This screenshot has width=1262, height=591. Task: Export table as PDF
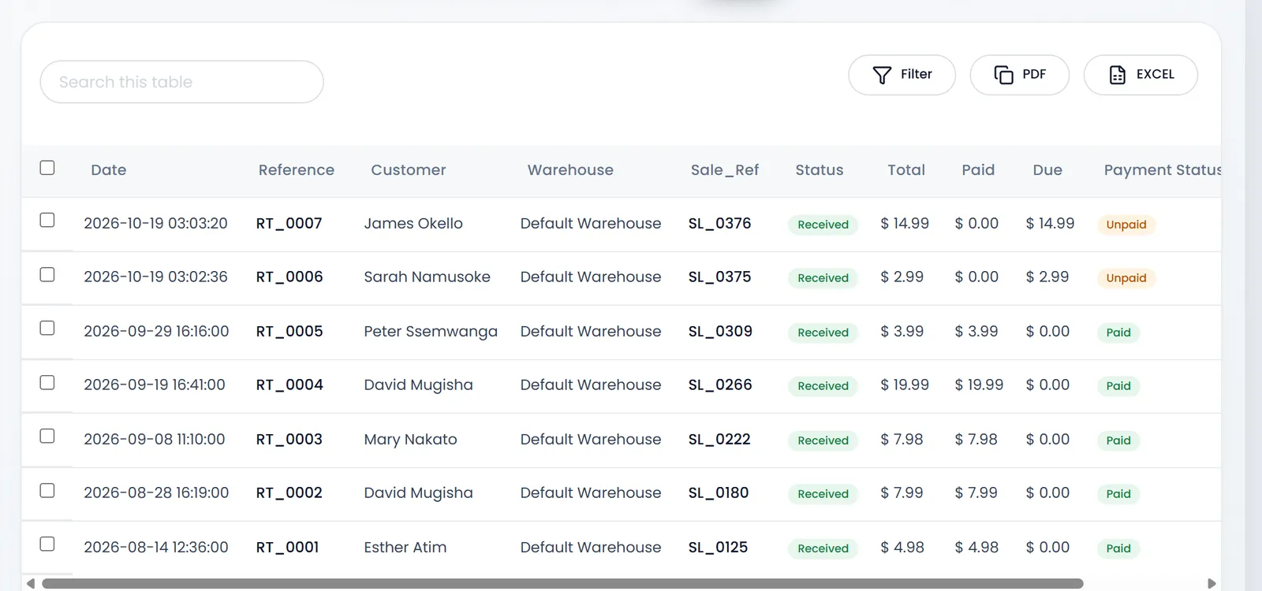tap(1019, 75)
